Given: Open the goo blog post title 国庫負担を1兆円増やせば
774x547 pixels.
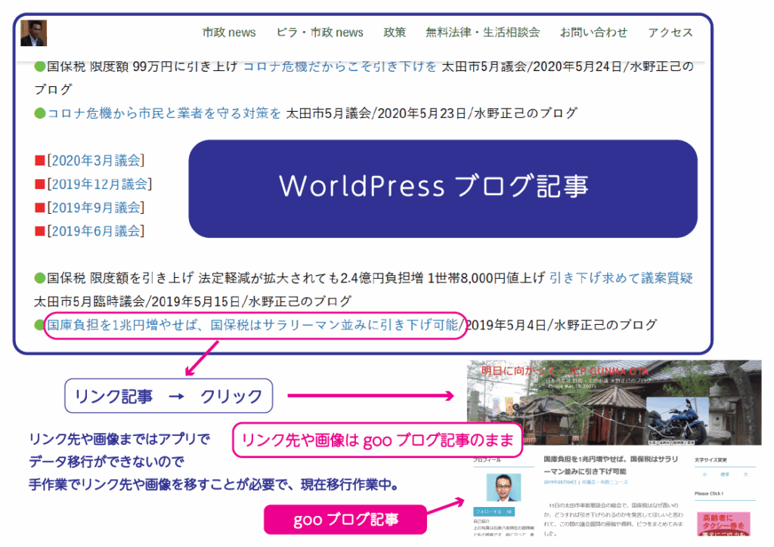Looking at the screenshot, I should [x=611, y=465].
